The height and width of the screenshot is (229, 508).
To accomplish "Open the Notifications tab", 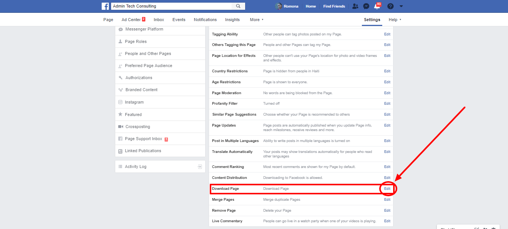I will (205, 20).
